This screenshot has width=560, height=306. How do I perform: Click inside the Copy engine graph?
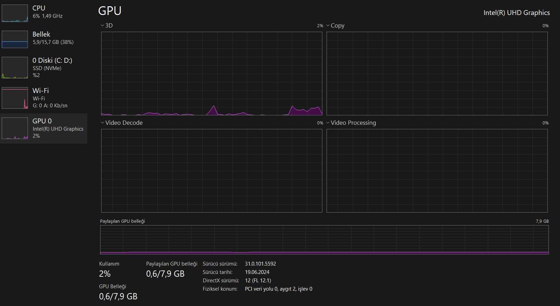click(x=437, y=74)
